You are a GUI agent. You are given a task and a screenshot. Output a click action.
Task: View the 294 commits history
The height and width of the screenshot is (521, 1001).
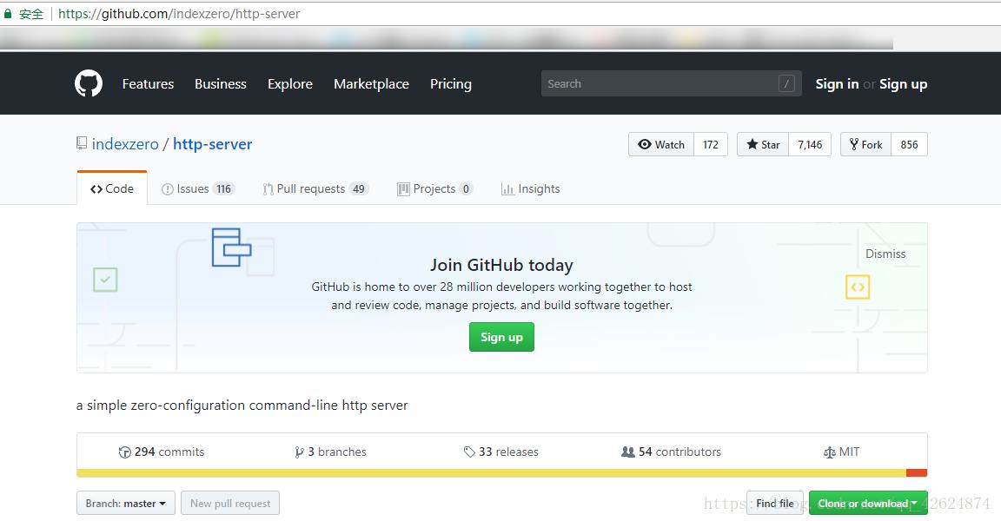(162, 452)
